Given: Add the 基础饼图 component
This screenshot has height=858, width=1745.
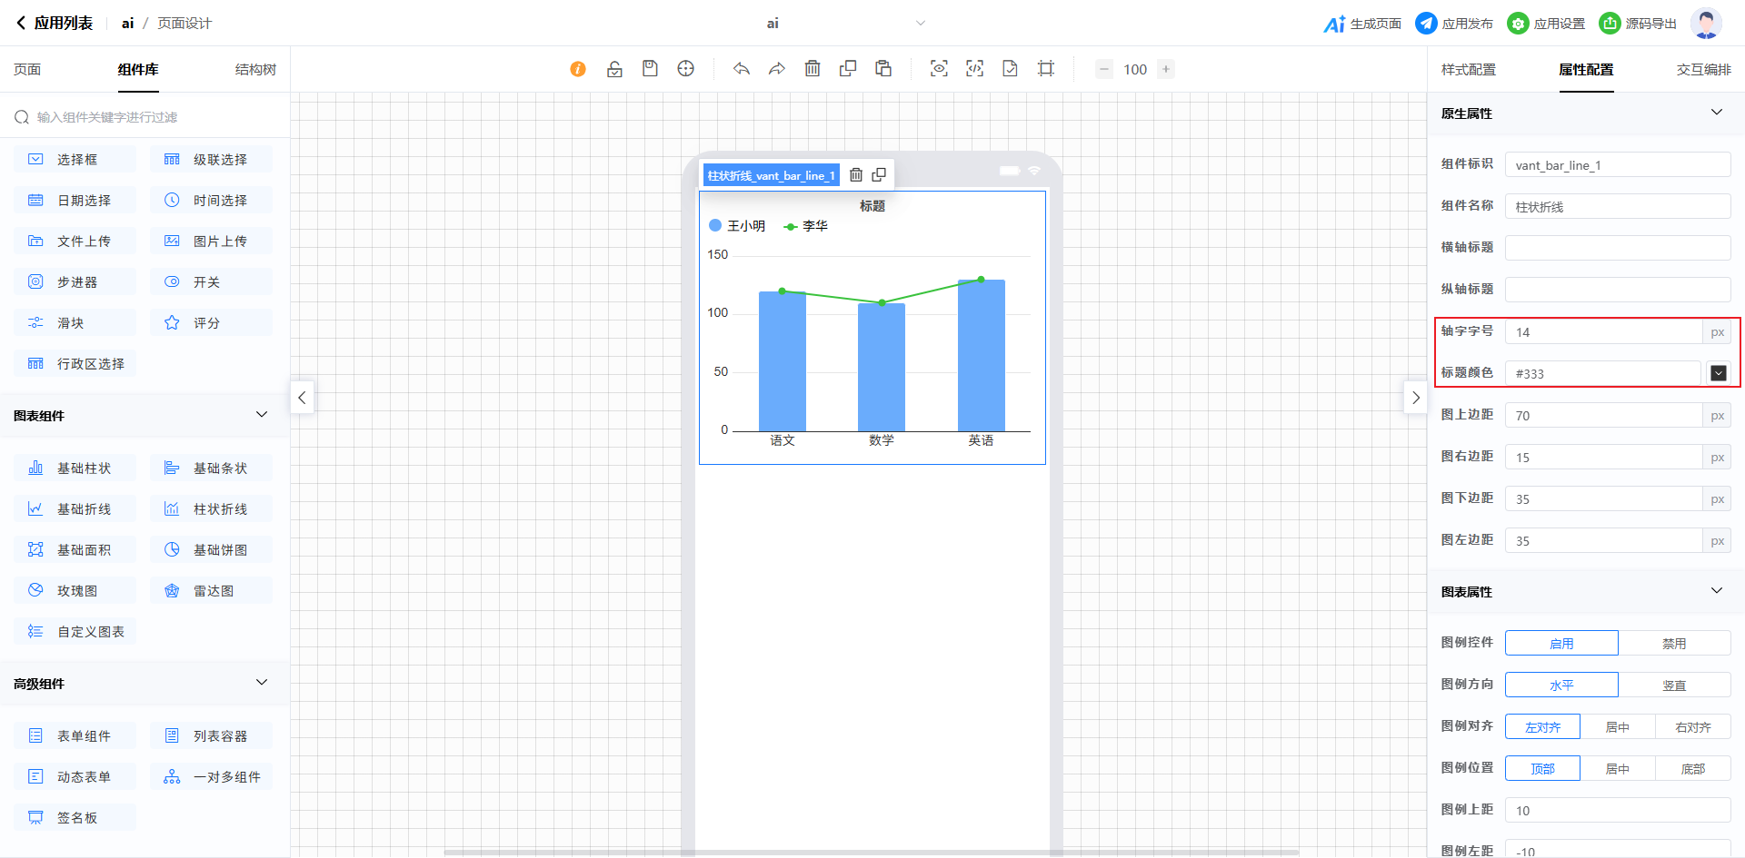Looking at the screenshot, I should tap(211, 550).
